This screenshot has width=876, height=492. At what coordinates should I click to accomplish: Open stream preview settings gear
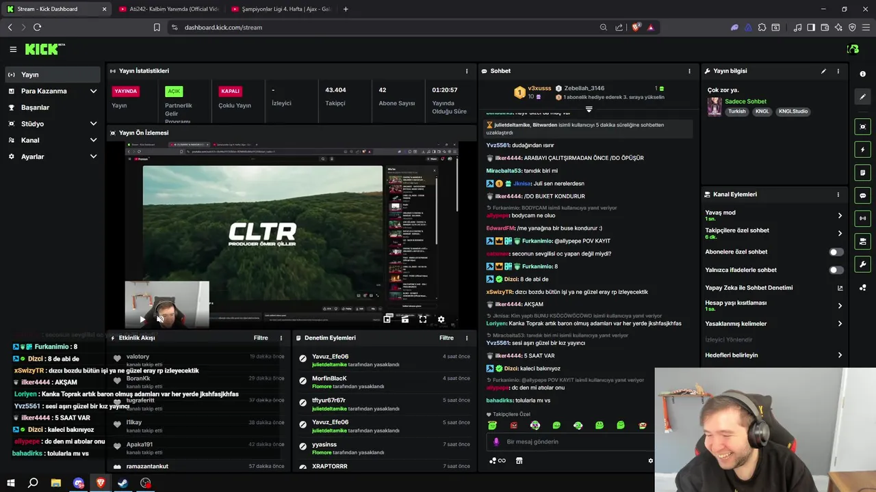[x=441, y=319]
